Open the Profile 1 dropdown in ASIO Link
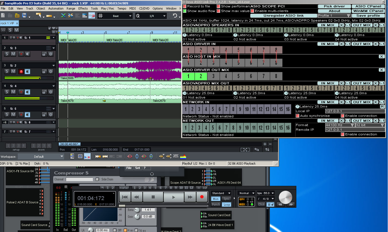This screenshot has width=388, height=232. pos(334,16)
